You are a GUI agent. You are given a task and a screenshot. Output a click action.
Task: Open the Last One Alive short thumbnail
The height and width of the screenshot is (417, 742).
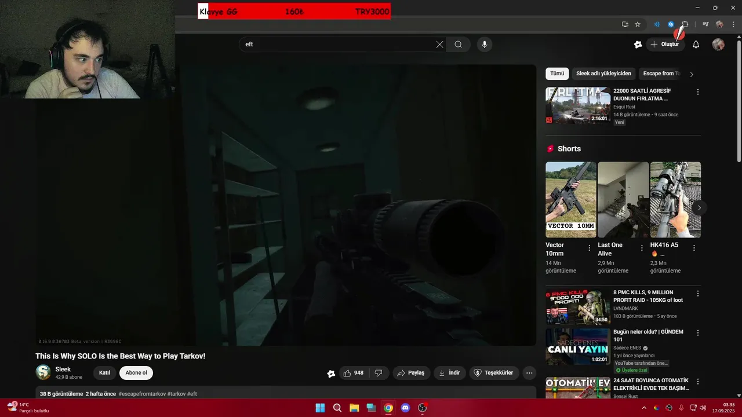tap(623, 200)
